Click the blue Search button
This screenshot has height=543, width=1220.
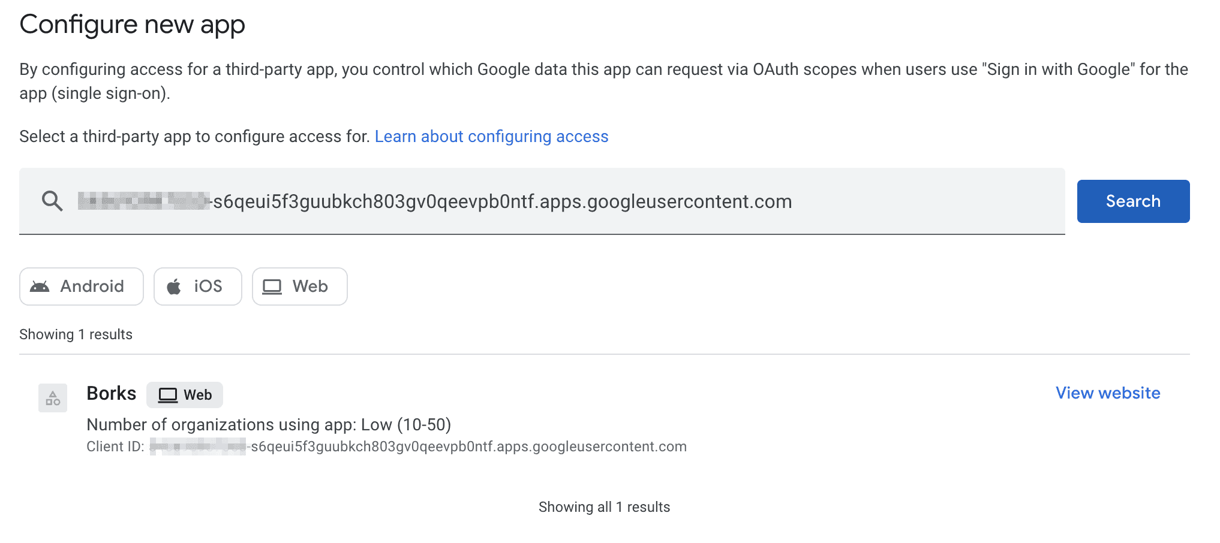point(1132,201)
